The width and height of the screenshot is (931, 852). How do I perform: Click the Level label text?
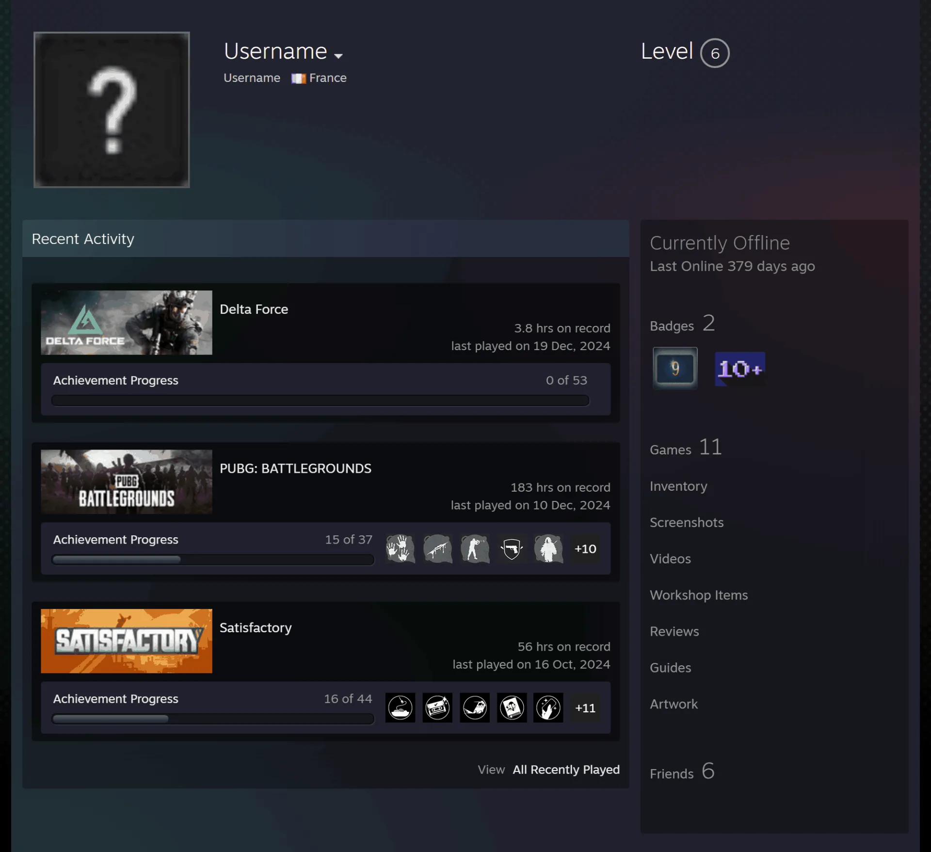click(667, 51)
